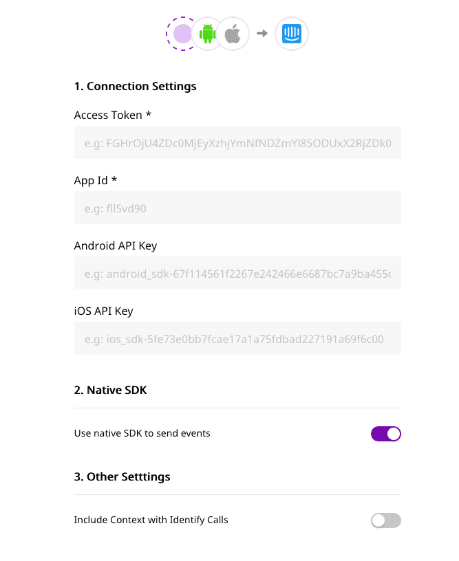Click 'Include Context with Identify Calls' text
This screenshot has height=561, width=459.
point(151,520)
